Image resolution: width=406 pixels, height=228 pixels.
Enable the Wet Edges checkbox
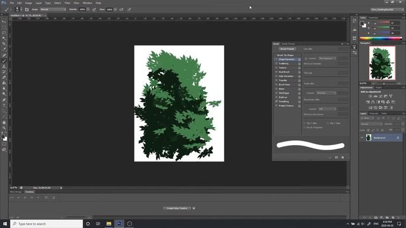coord(277,93)
